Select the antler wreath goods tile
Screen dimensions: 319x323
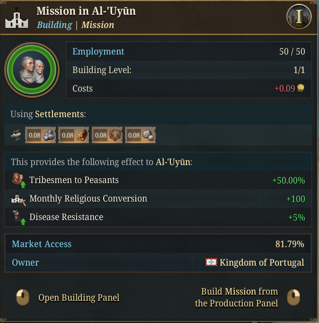(107, 135)
